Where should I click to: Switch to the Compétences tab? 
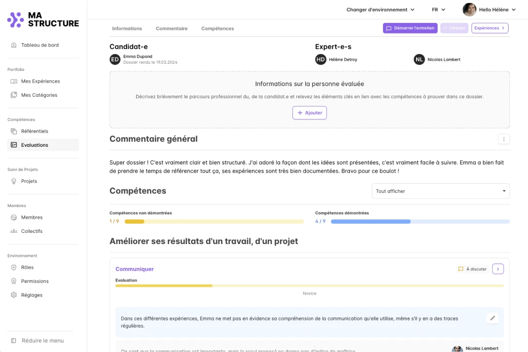(x=218, y=29)
